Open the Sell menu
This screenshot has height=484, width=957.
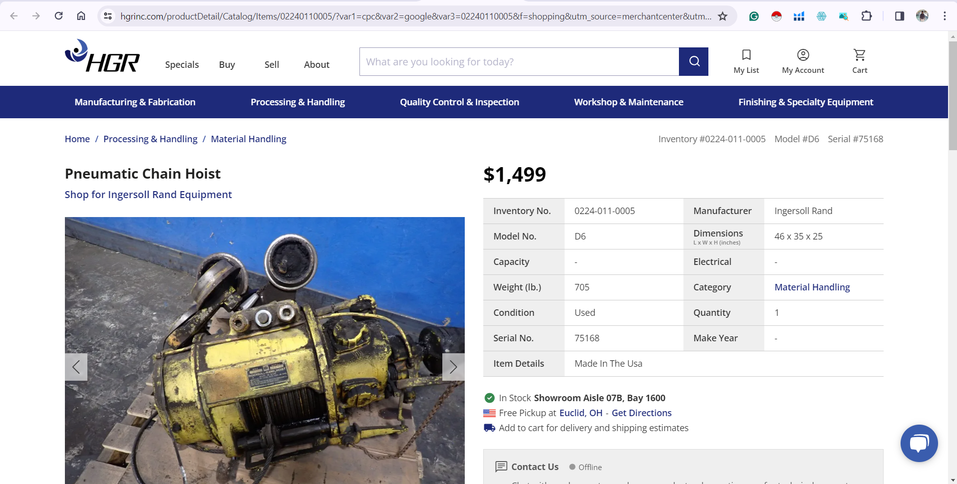point(272,64)
